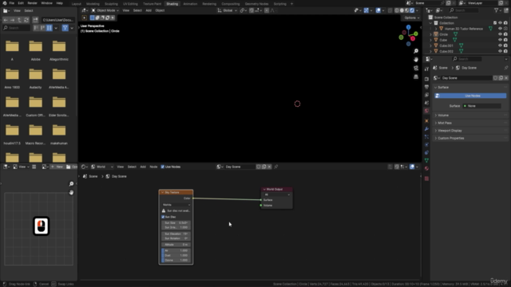Disable Cube.002 in renders camera icon

pos(505,51)
